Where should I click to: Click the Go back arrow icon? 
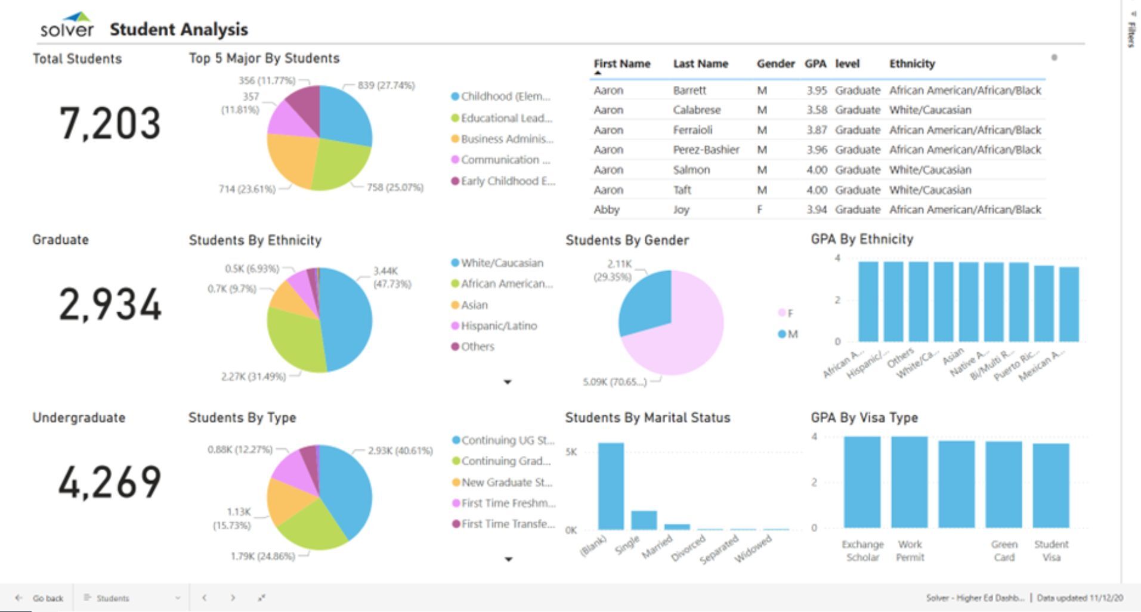[19, 598]
